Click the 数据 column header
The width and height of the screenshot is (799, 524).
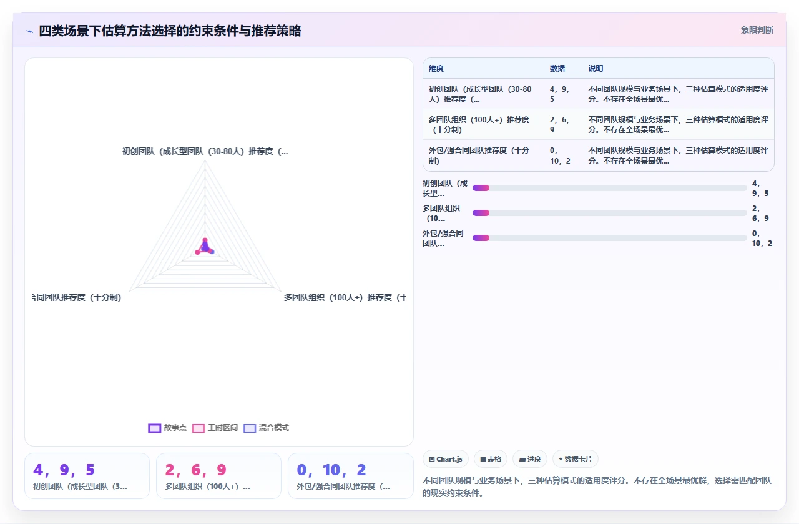[557, 68]
